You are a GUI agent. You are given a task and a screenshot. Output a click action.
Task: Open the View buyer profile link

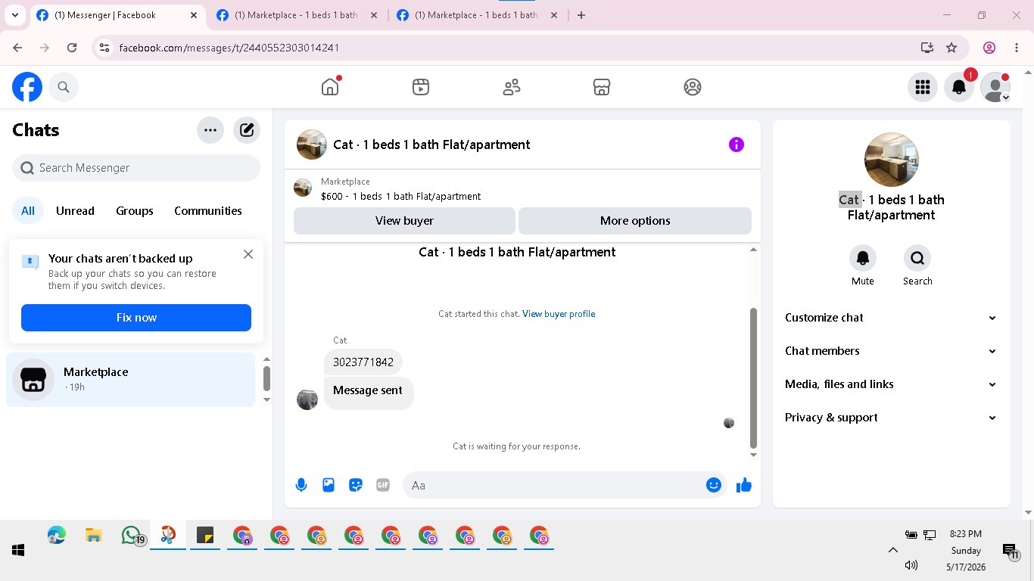(x=559, y=314)
